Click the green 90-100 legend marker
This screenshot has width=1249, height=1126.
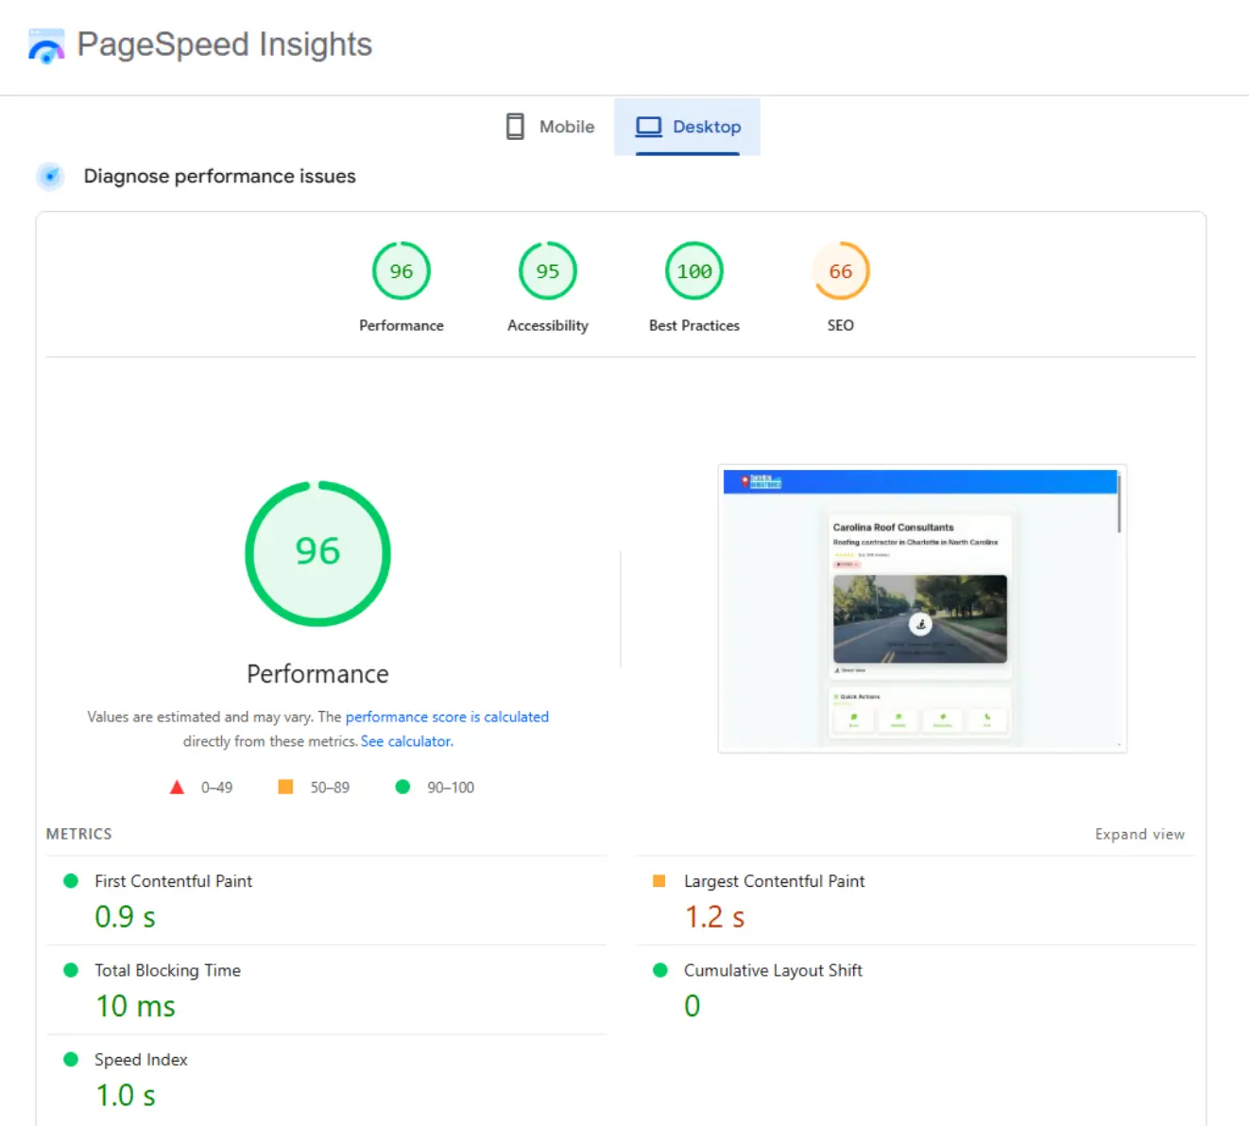tap(404, 786)
